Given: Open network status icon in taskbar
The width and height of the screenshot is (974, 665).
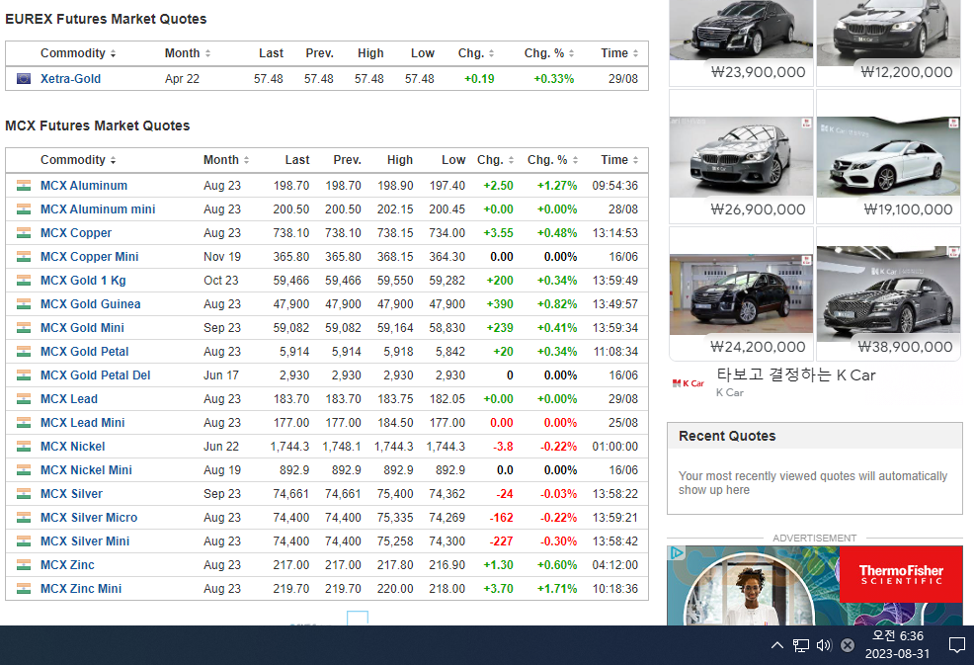Looking at the screenshot, I should click(x=801, y=645).
